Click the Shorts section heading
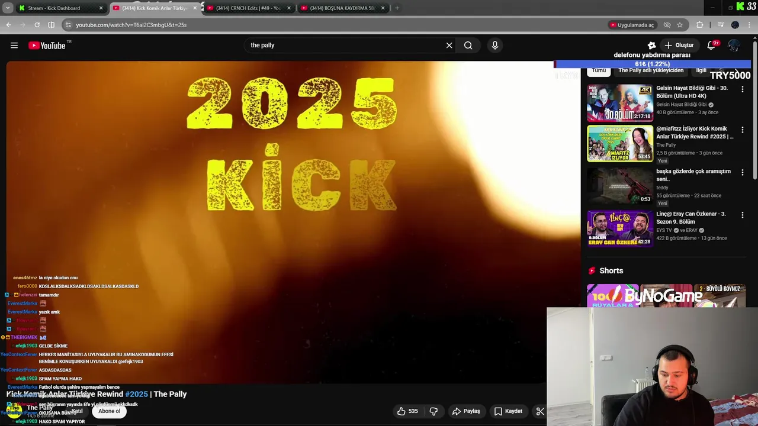 point(611,271)
